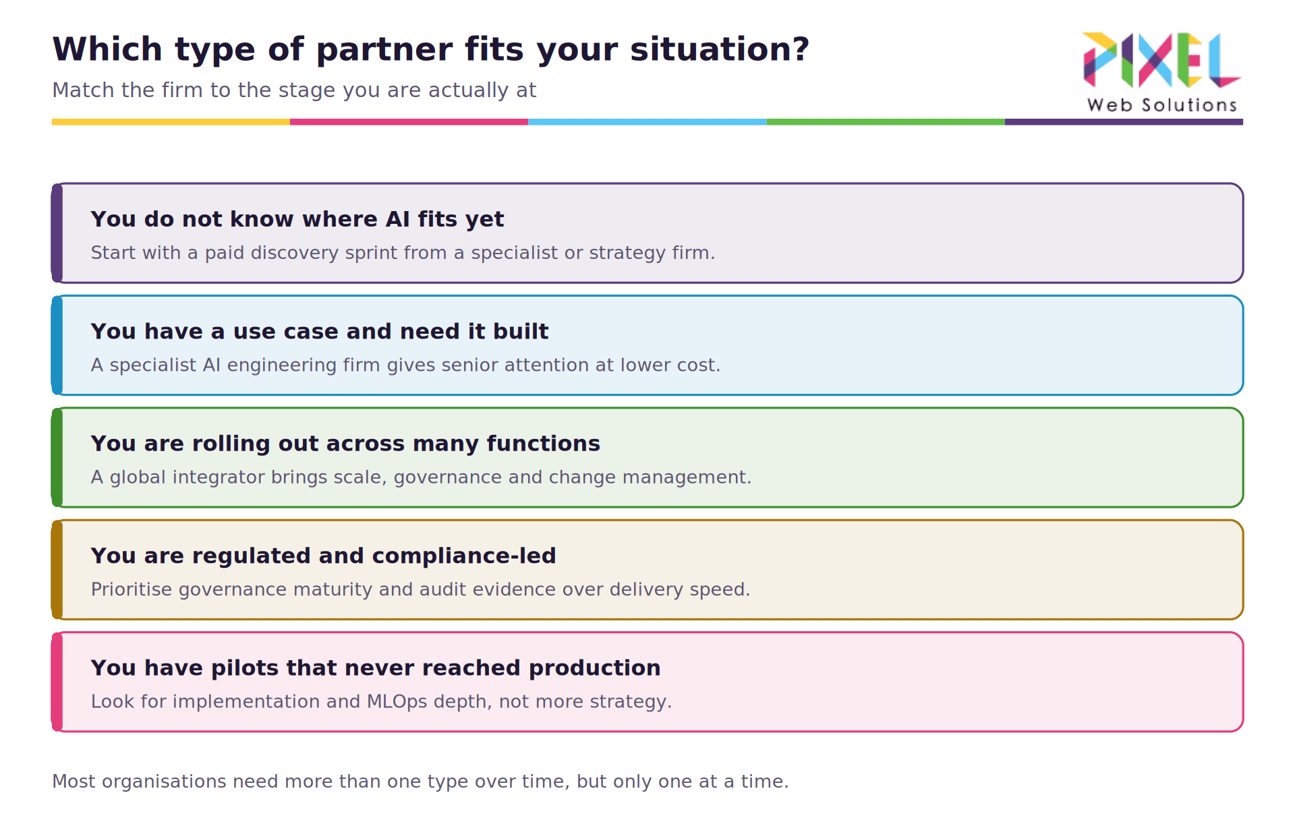Click the Pixel Web Solutions logo
The height and width of the screenshot is (820, 1295).
[1162, 72]
